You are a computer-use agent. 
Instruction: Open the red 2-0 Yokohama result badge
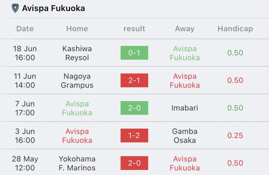tap(134, 163)
